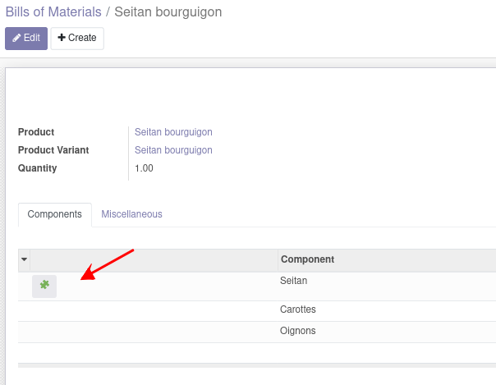Click the green puzzle-piece icon in Seitan row
This screenshot has width=496, height=385.
point(44,286)
